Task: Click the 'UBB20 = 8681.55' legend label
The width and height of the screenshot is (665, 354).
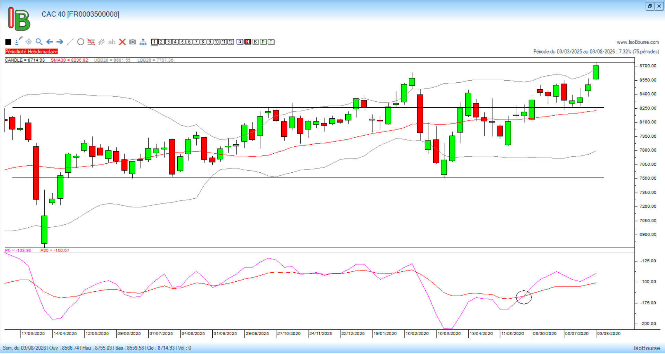Action: pyautogui.click(x=112, y=60)
